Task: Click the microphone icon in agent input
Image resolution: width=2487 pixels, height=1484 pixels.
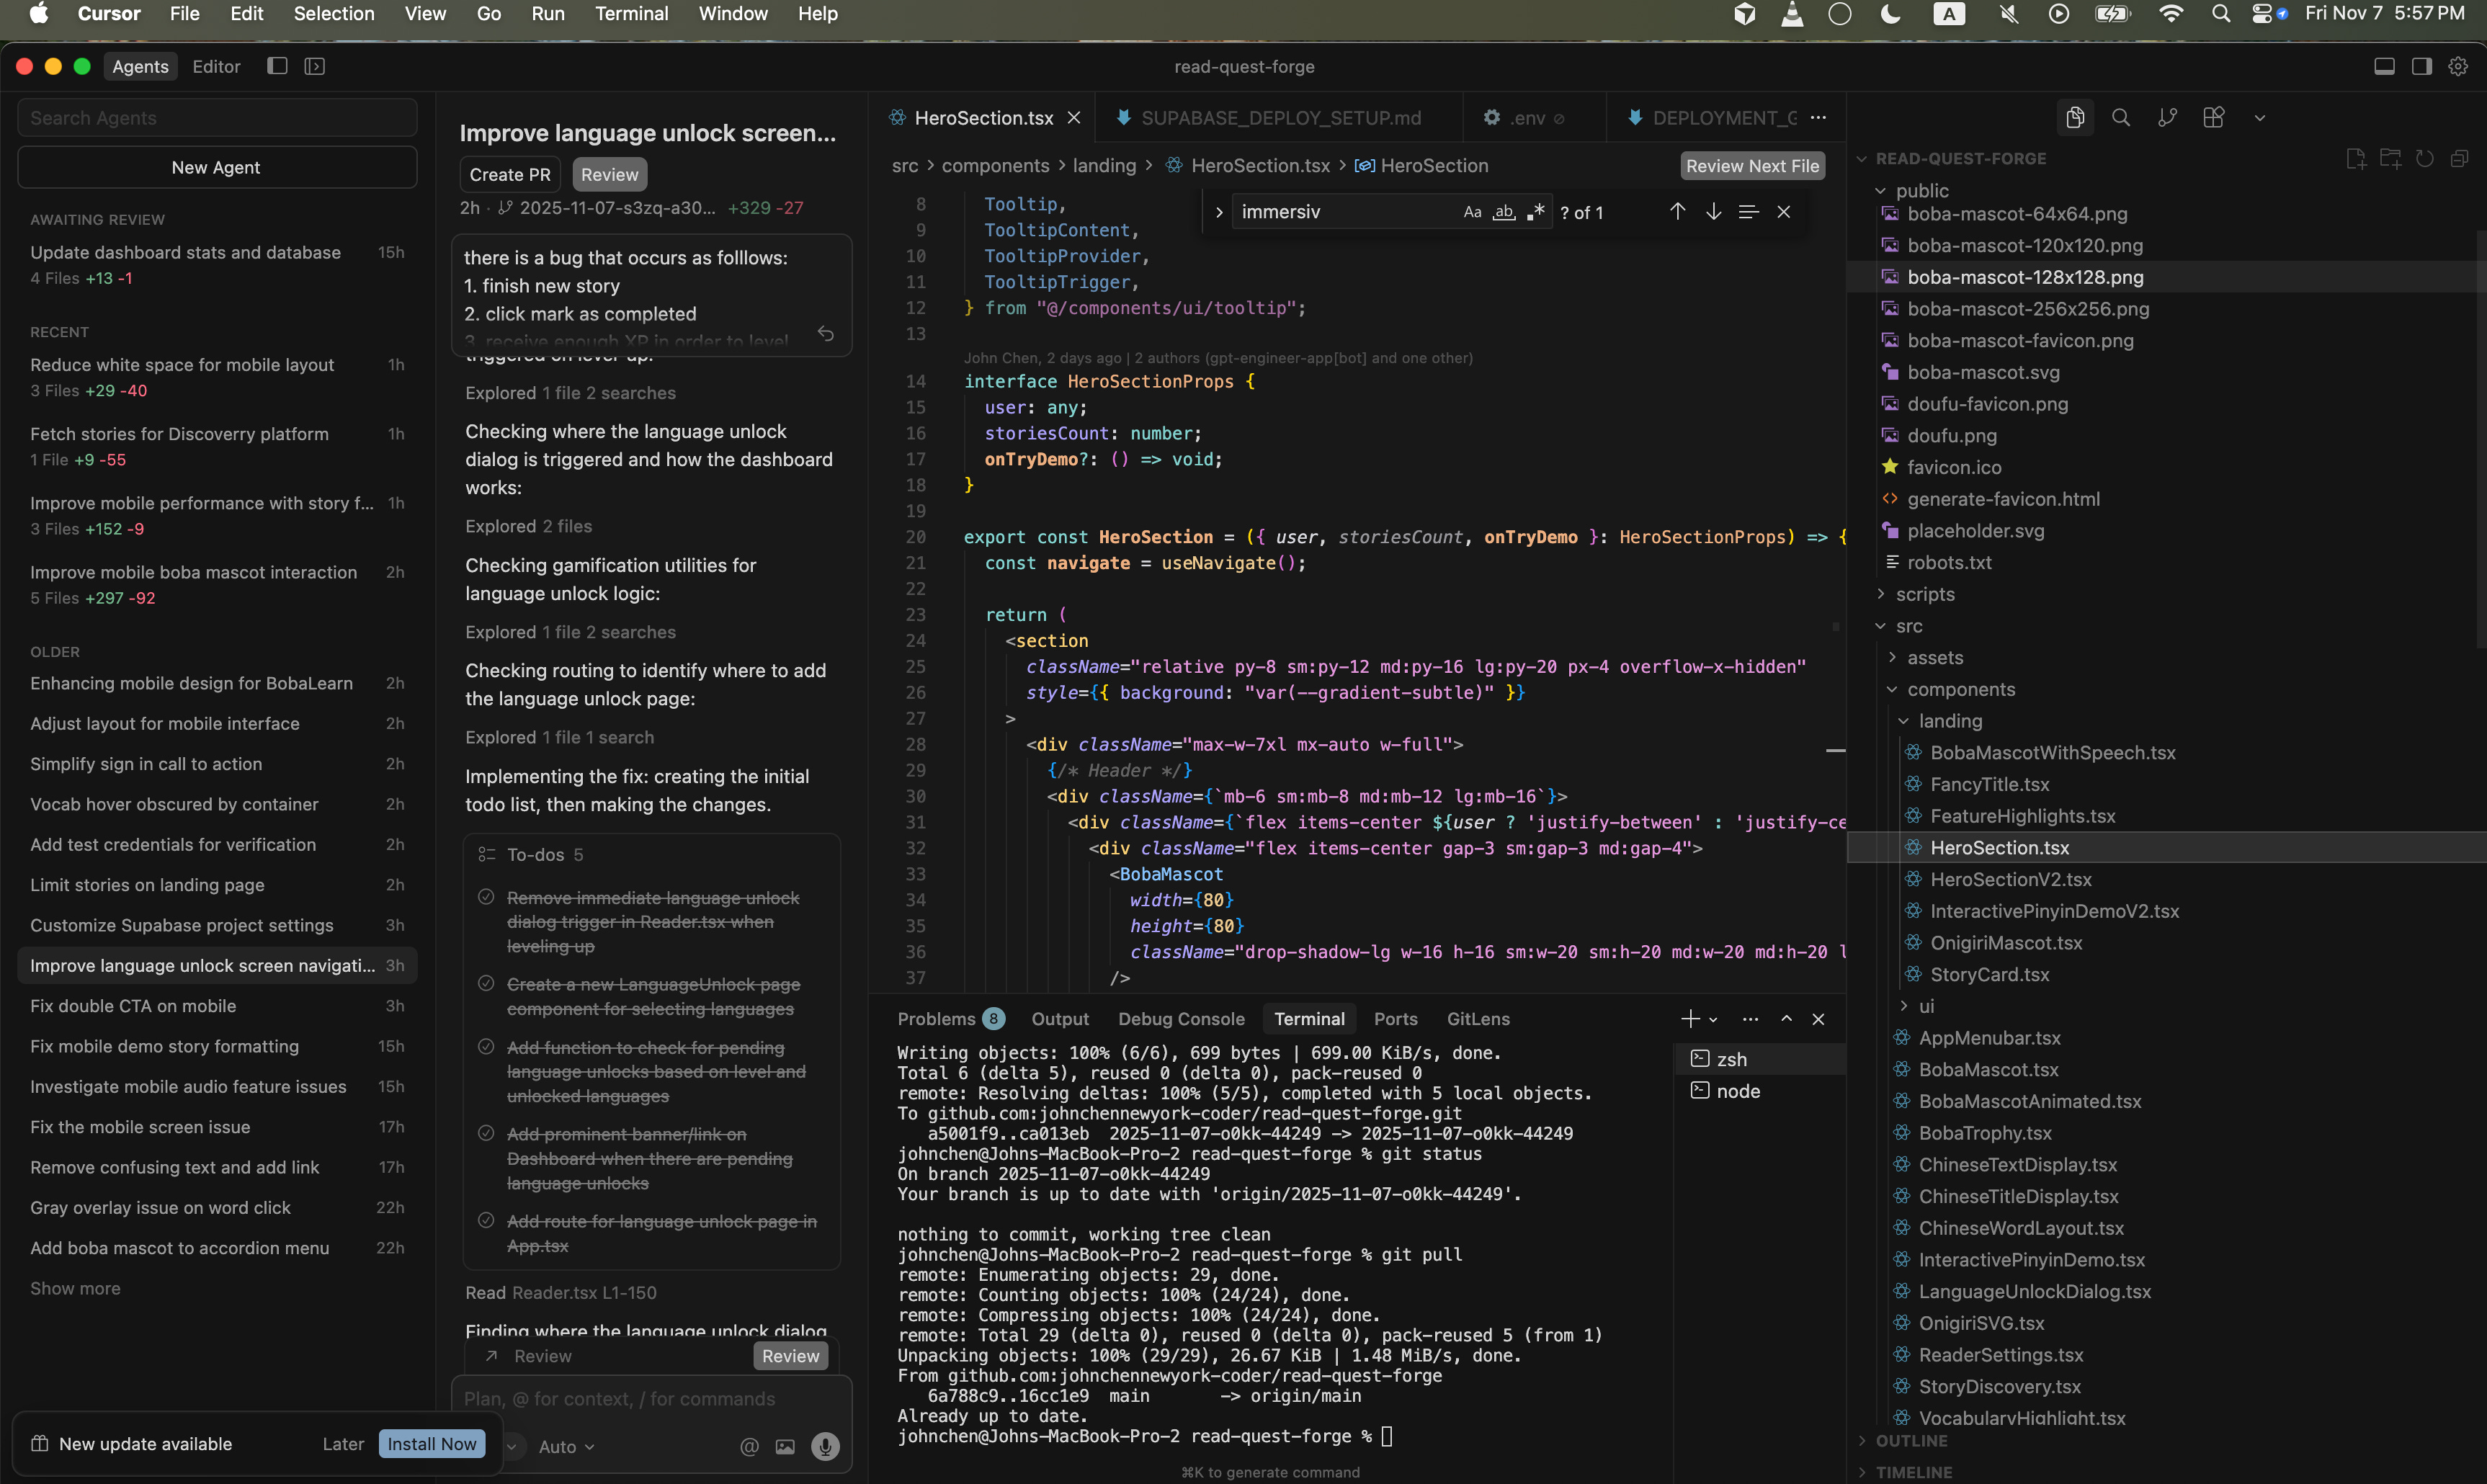Action: coord(825,1446)
